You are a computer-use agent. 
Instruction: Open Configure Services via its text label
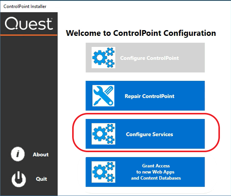(x=149, y=134)
